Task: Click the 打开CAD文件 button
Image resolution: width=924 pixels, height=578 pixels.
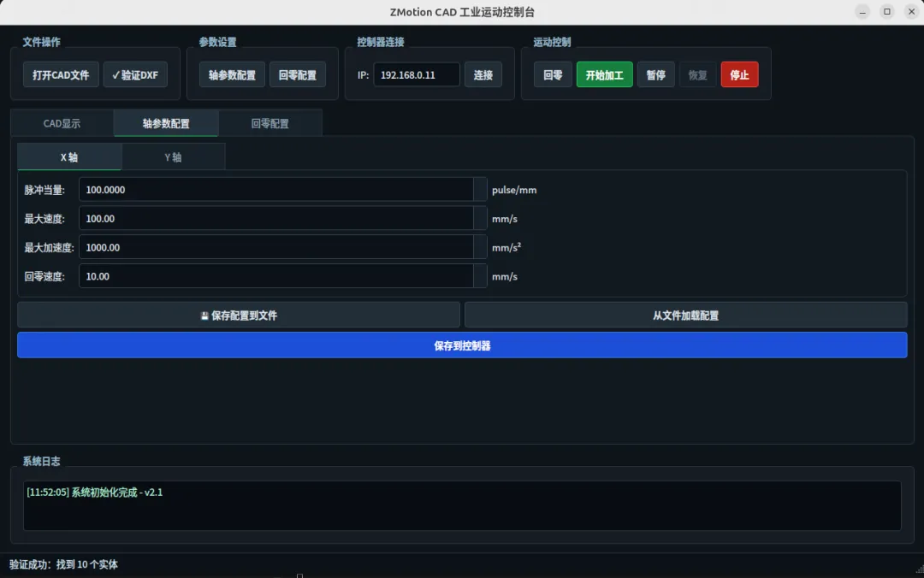Action: (61, 75)
